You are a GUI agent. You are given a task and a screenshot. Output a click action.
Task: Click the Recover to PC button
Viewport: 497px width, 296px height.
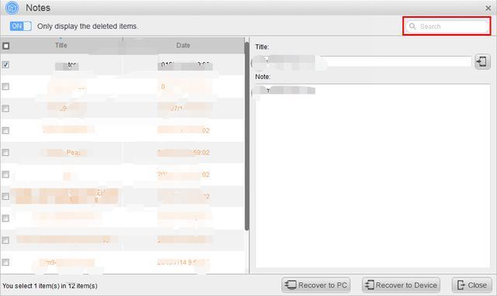316,285
